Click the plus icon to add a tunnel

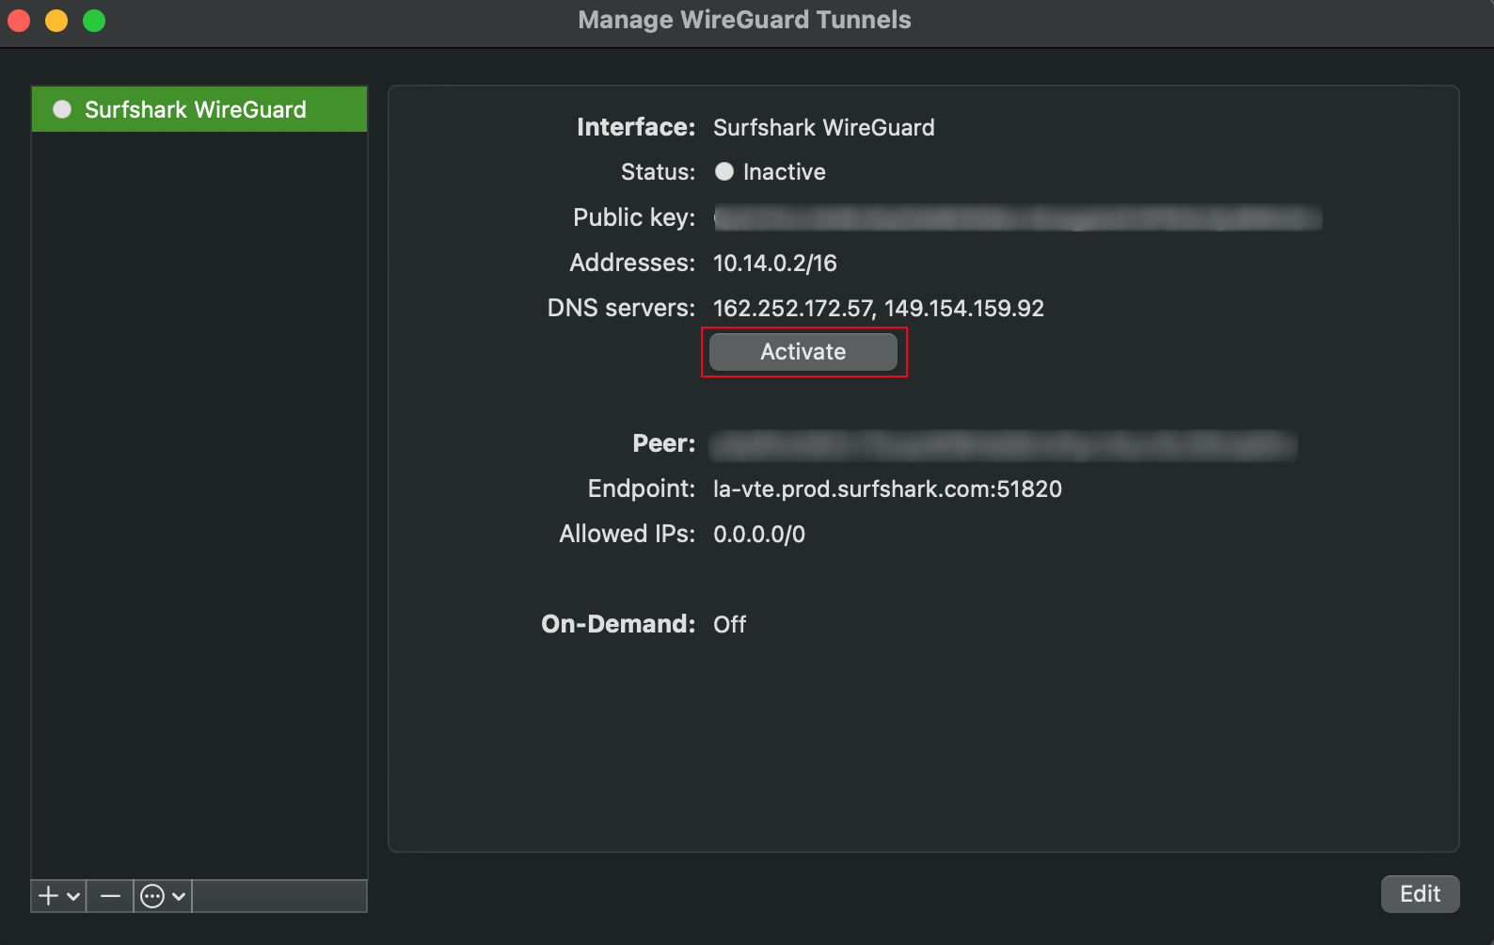click(x=49, y=896)
